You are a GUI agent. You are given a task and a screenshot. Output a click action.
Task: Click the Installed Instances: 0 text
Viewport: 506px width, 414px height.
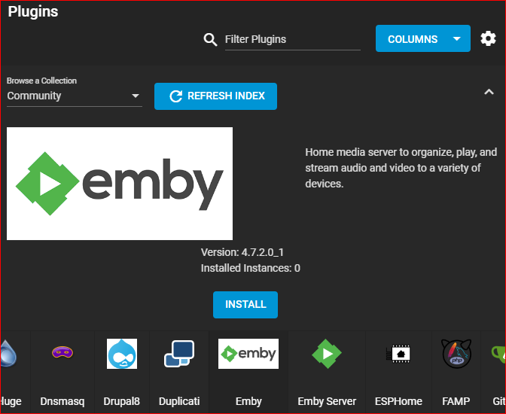251,268
